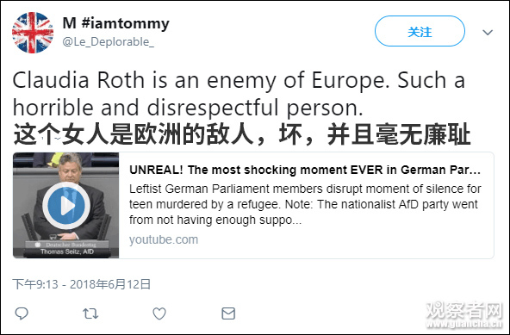Screen dimensions: 510x335
Task: Click the www.guancha.cn watermark URL
Action: click(x=464, y=325)
